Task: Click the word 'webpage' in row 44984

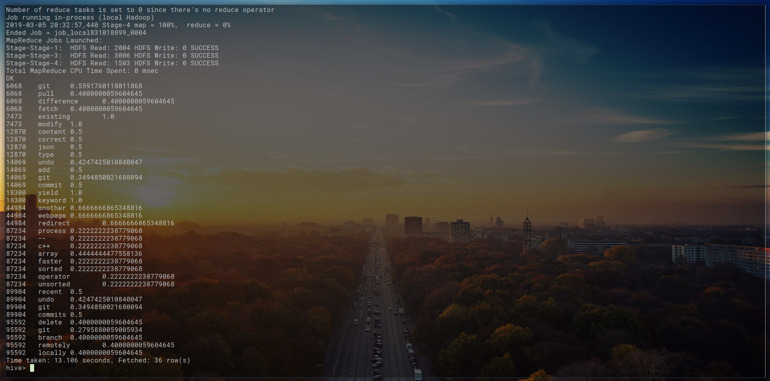Action: [x=52, y=215]
